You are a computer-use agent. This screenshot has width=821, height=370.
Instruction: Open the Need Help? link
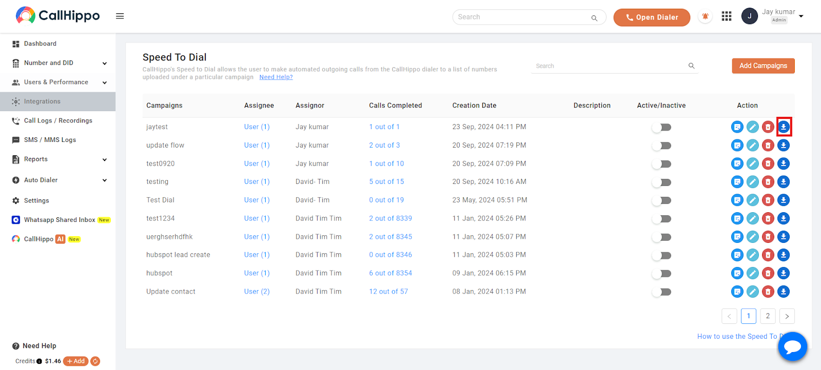[276, 77]
